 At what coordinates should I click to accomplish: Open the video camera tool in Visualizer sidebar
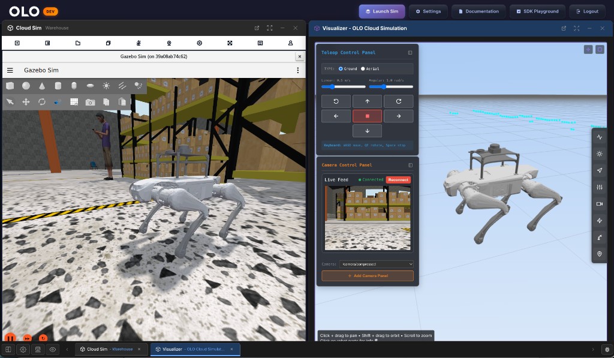pos(600,204)
